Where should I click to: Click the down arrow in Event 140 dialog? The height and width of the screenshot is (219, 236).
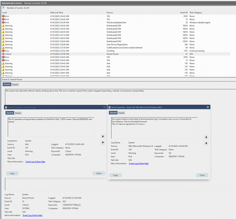pos(206,143)
